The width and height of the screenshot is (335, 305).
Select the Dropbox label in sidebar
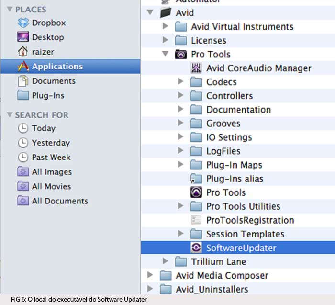pos(49,23)
